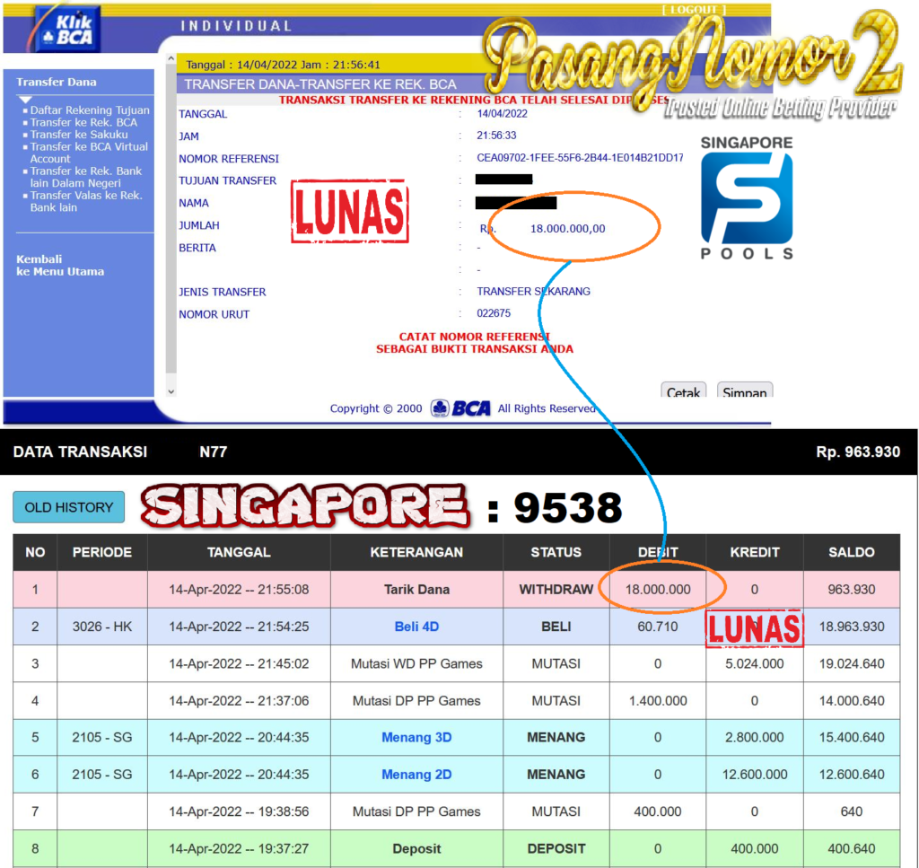This screenshot has height=868, width=919.
Task: Click the NO column header
Action: 35,552
